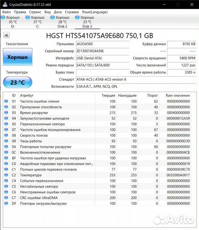This screenshot has height=230, width=199.
Task: Open the Правка menu
Action: point(20,12)
